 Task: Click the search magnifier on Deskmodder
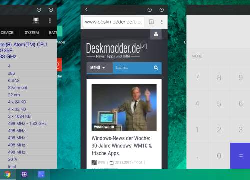point(156,68)
